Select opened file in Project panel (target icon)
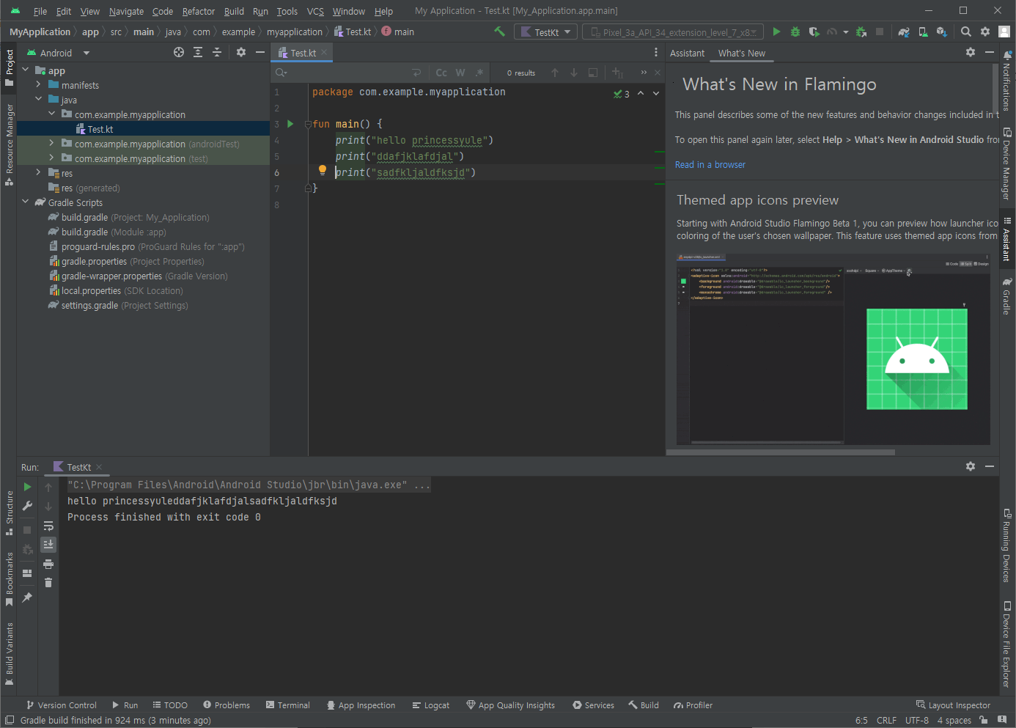1016x728 pixels. tap(179, 52)
